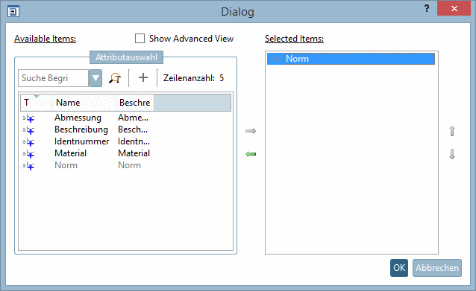Open the Suche Begriff dropdown arrow

95,78
